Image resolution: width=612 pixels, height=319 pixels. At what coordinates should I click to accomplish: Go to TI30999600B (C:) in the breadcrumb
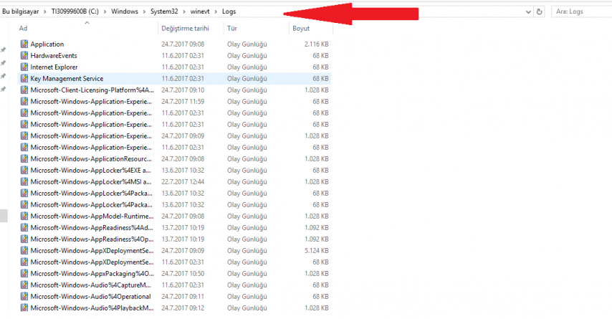pos(75,11)
